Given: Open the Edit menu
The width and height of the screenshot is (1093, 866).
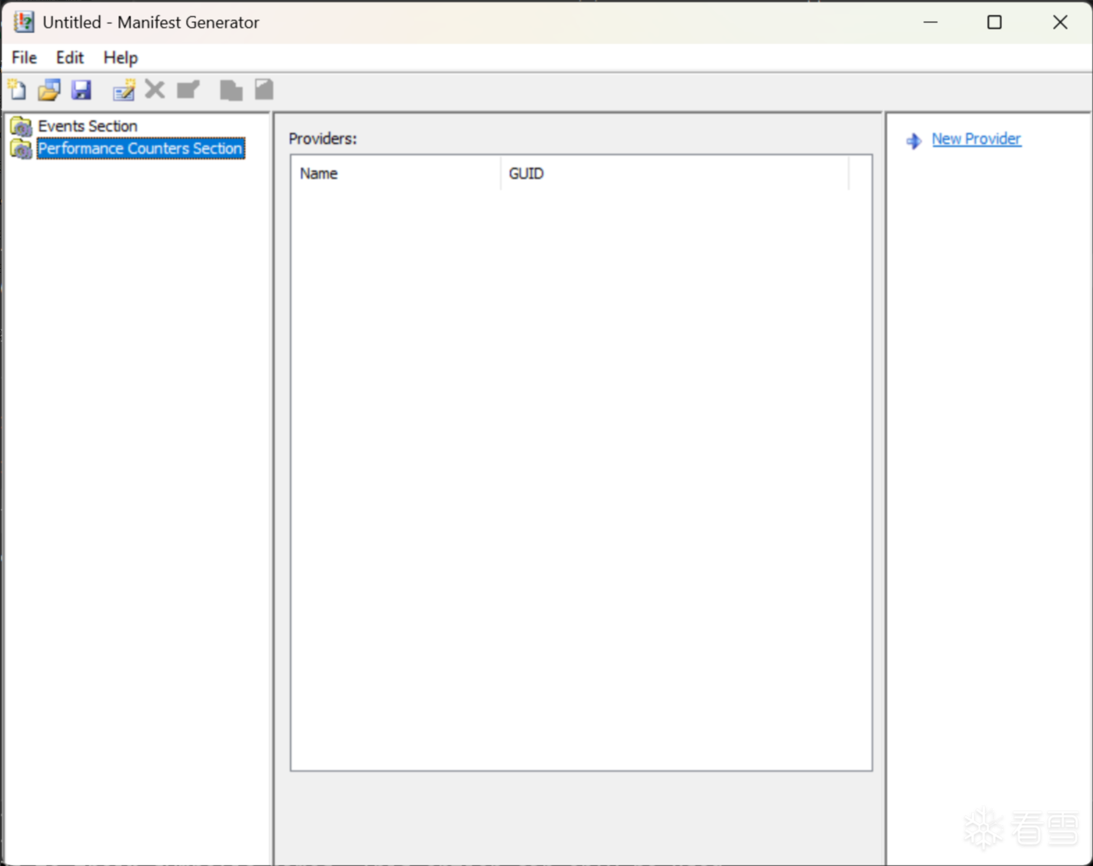Looking at the screenshot, I should [x=70, y=57].
